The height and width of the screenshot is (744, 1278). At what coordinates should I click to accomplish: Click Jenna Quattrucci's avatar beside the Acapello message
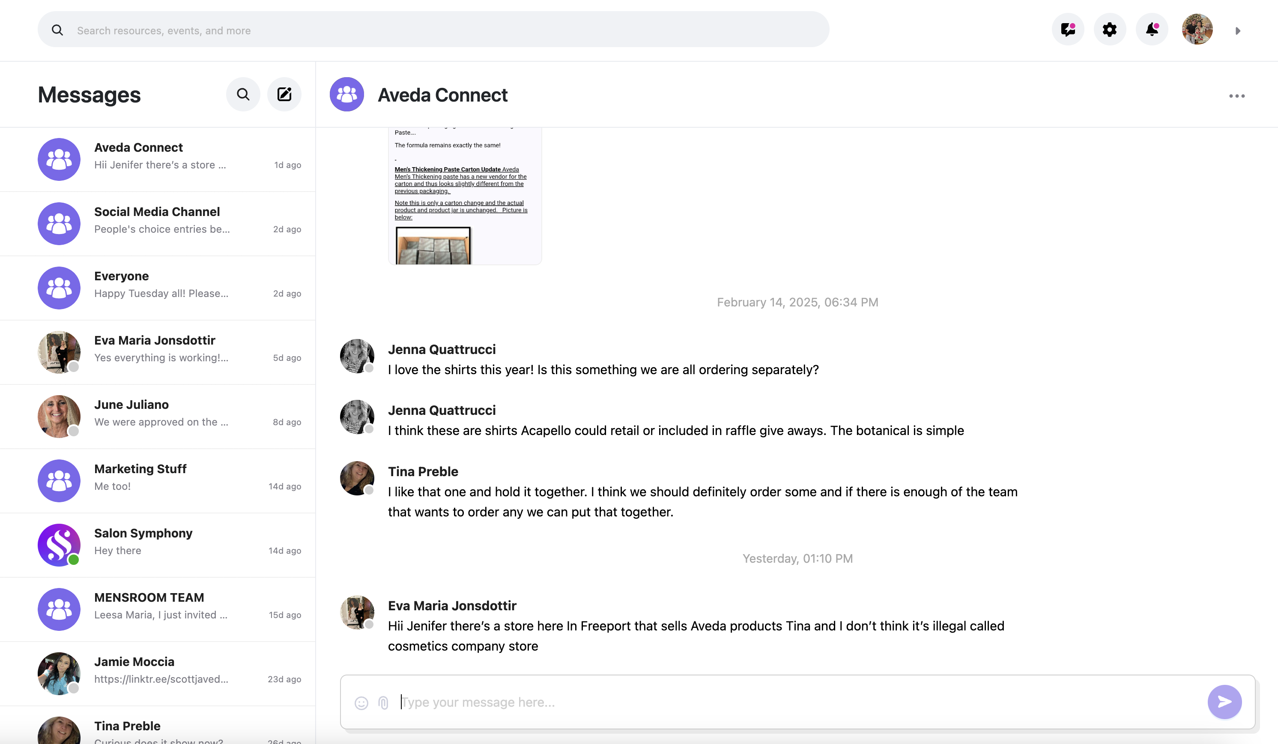tap(357, 417)
